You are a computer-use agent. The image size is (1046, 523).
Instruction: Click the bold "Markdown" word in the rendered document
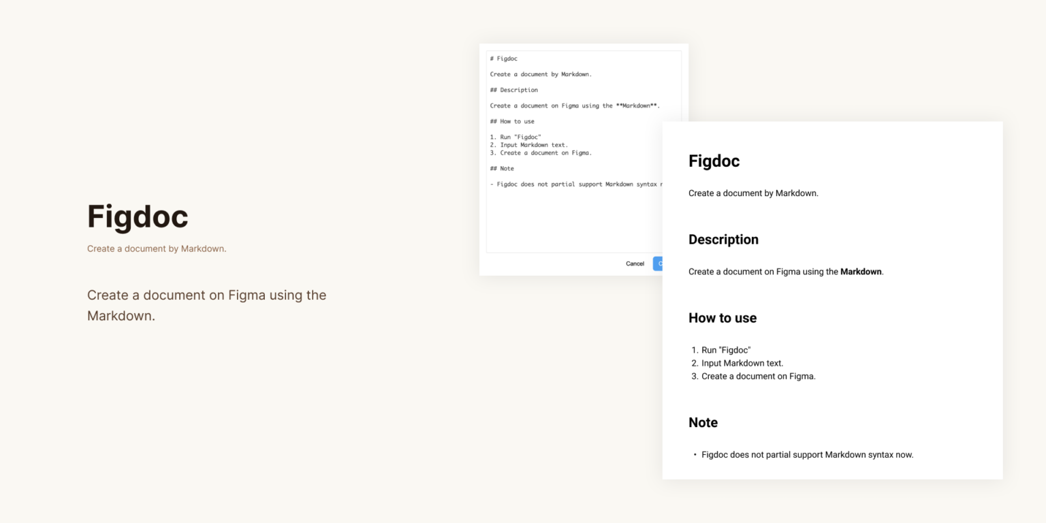(860, 271)
